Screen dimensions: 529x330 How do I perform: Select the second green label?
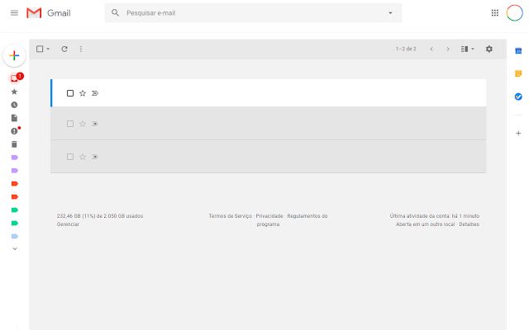click(15, 223)
